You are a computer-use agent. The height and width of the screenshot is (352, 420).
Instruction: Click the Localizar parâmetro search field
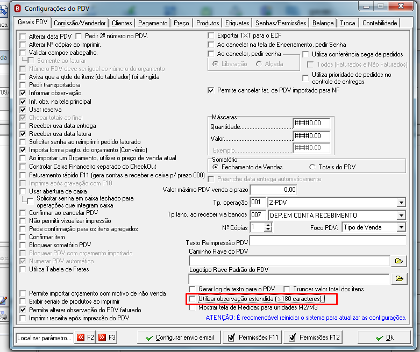point(45,338)
